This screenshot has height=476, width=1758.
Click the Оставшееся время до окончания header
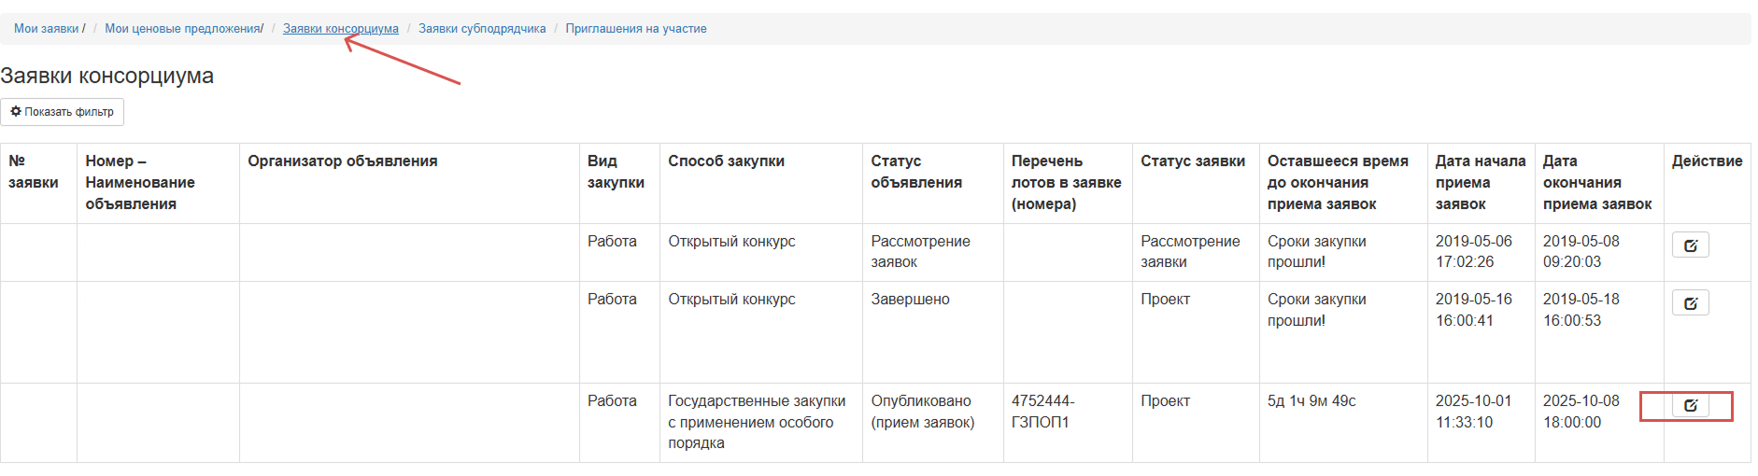coord(1337,182)
